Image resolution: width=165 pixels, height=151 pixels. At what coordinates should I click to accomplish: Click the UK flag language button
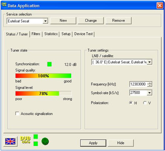(x=10, y=141)
